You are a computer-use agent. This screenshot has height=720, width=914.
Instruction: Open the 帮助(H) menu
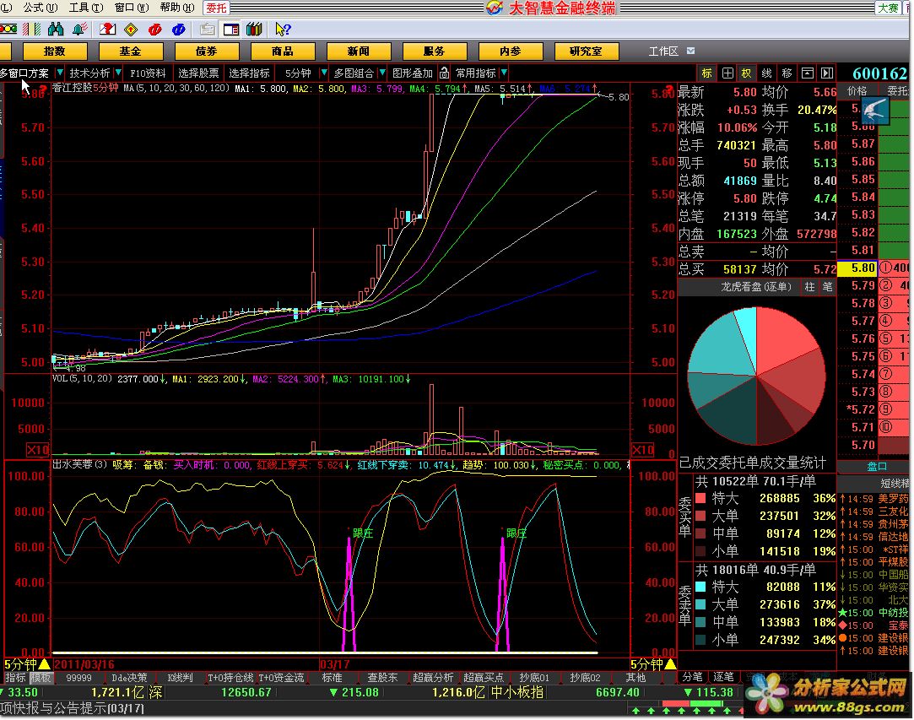pyautogui.click(x=177, y=7)
